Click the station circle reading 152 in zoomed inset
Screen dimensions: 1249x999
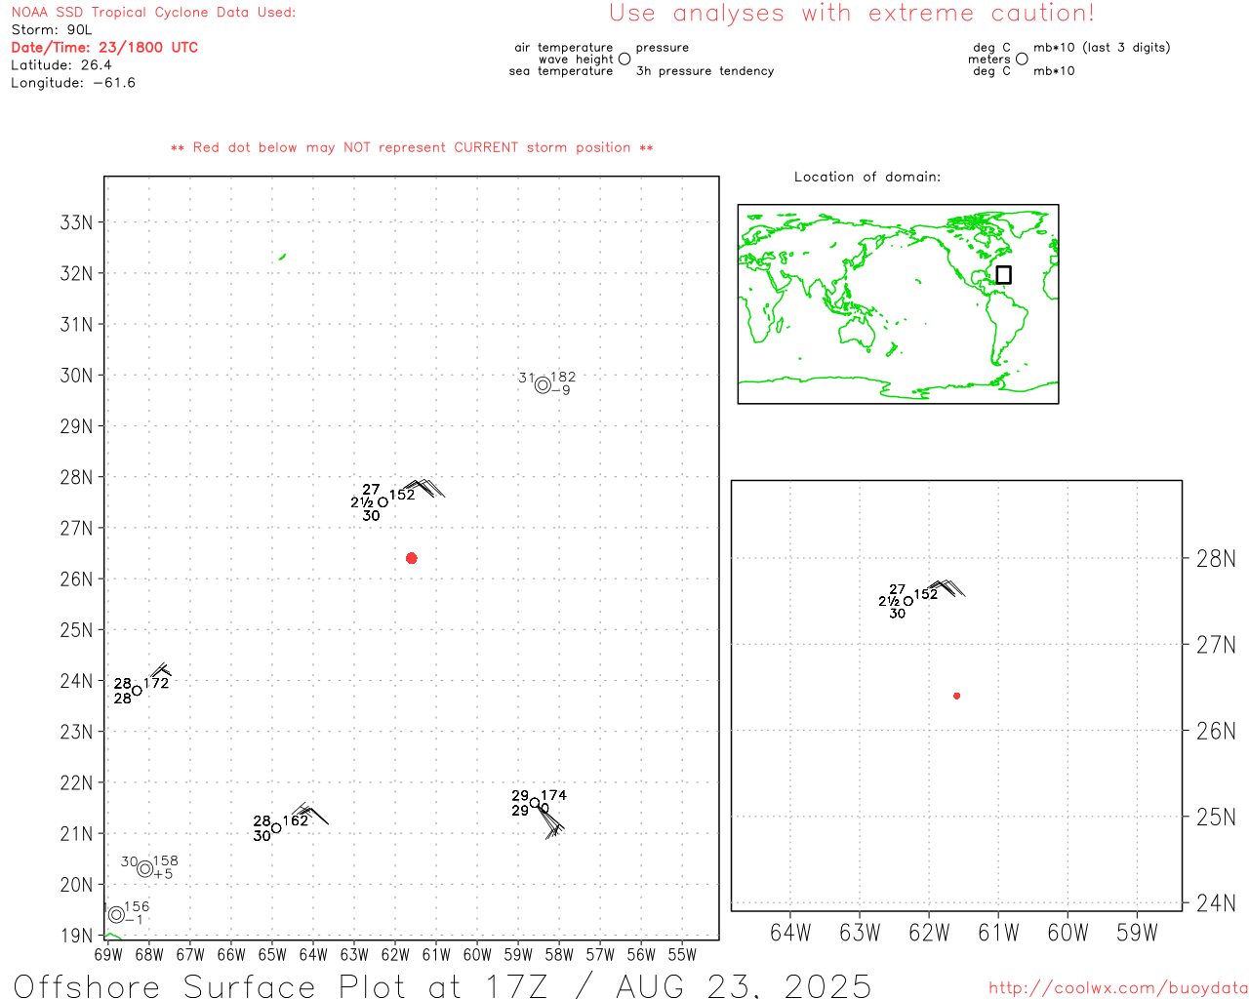coord(908,601)
